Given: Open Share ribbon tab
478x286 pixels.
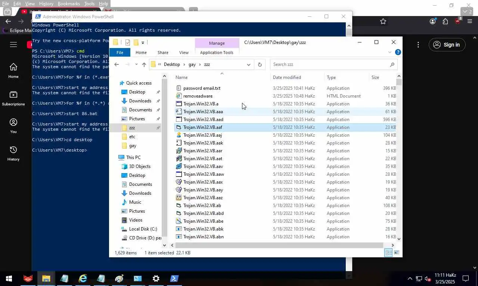Looking at the screenshot, I should 163,53.
